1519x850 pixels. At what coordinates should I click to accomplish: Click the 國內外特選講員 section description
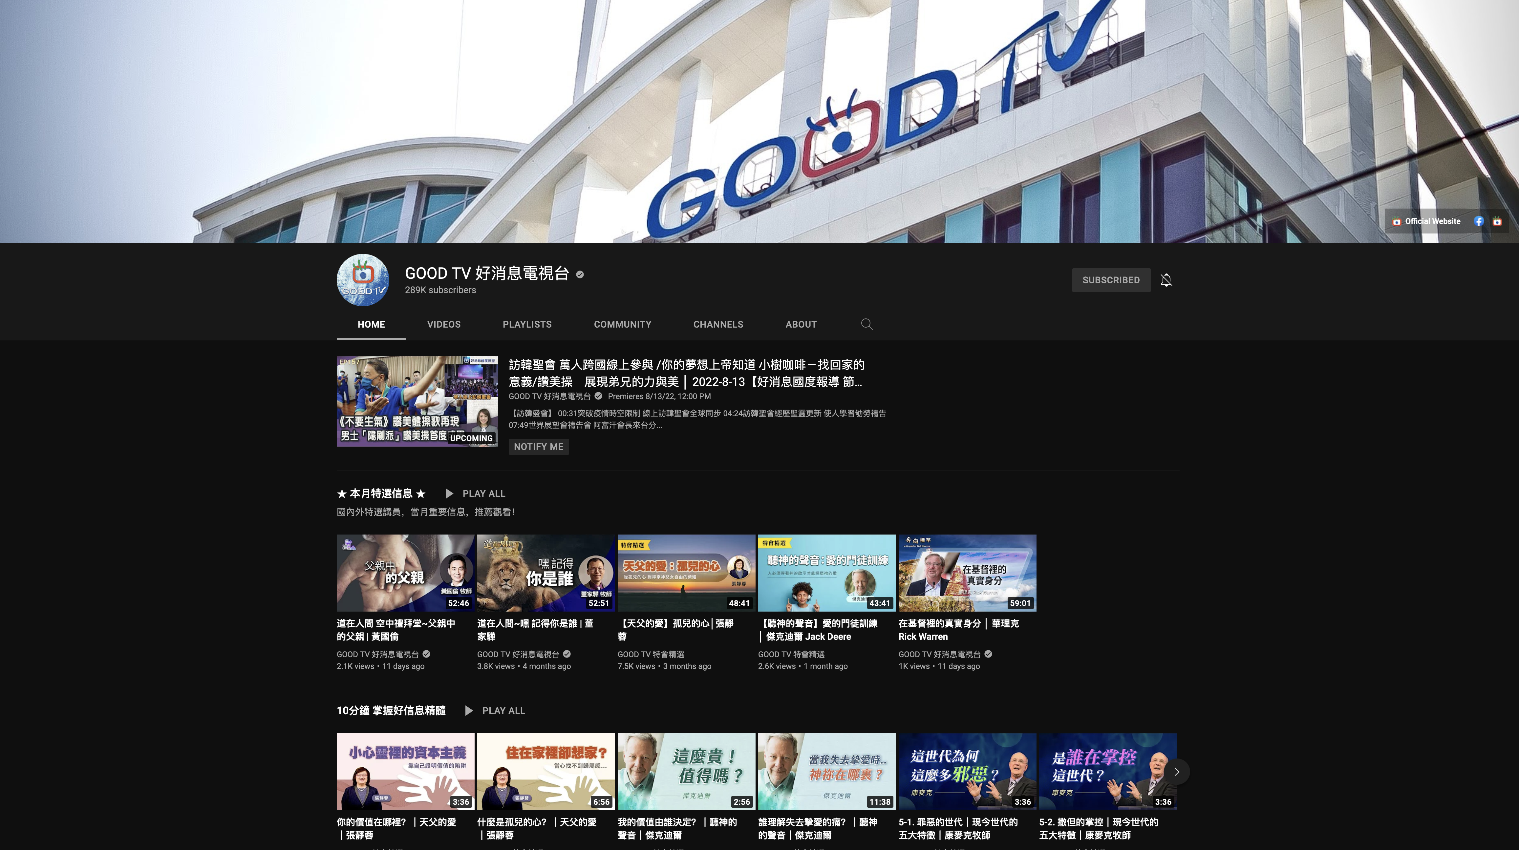point(426,512)
